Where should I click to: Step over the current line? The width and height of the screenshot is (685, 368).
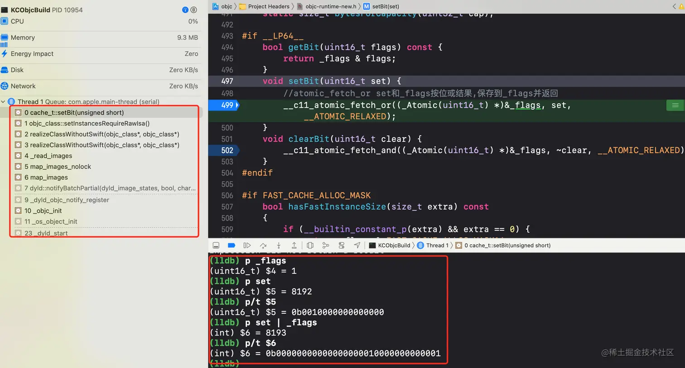[263, 245]
